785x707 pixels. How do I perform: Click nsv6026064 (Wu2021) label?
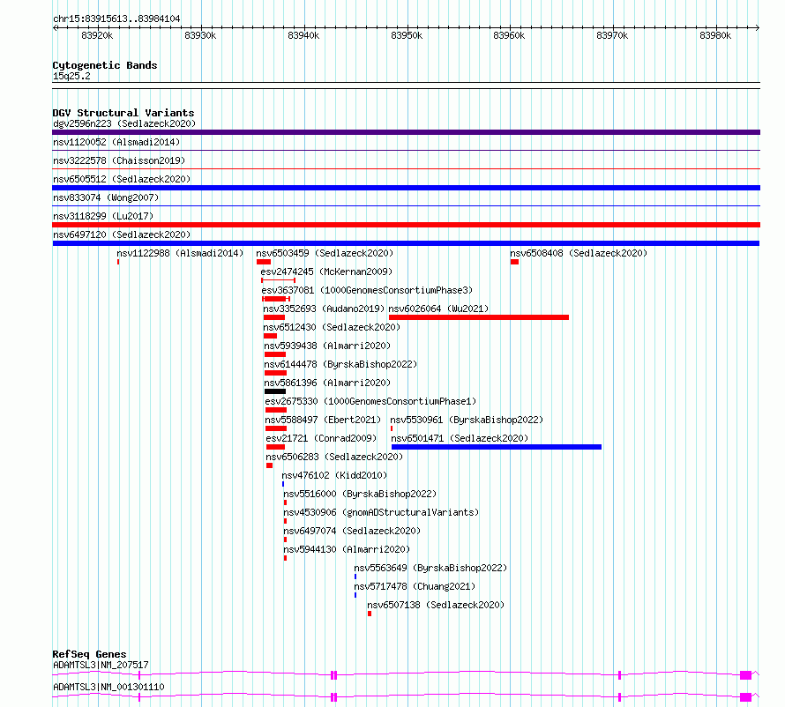(x=438, y=309)
